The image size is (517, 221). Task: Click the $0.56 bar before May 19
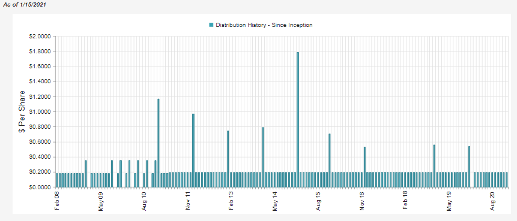(x=434, y=166)
